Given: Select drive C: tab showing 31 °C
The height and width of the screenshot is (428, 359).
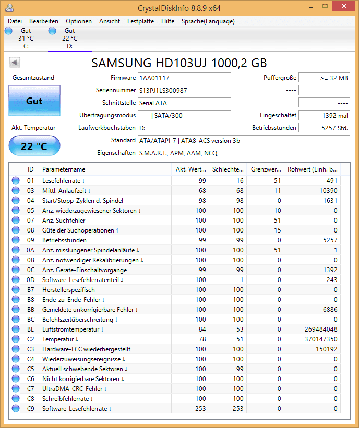Looking at the screenshot, I should tap(26, 39).
